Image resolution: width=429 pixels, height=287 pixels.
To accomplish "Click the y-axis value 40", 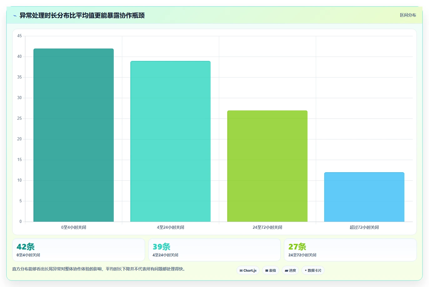I will 19,57.
